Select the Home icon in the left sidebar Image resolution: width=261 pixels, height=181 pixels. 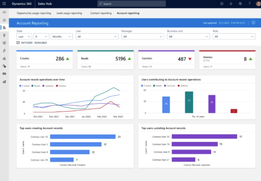click(x=4, y=20)
